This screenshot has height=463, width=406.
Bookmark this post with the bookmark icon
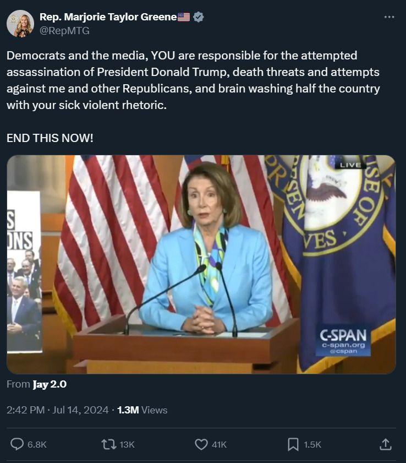pyautogui.click(x=293, y=444)
